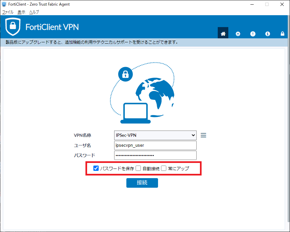Image resolution: width=290 pixels, height=232 pixels.
Task: Expand the VPN名称 dropdown showing IPSec-VPN
Action: [155, 135]
